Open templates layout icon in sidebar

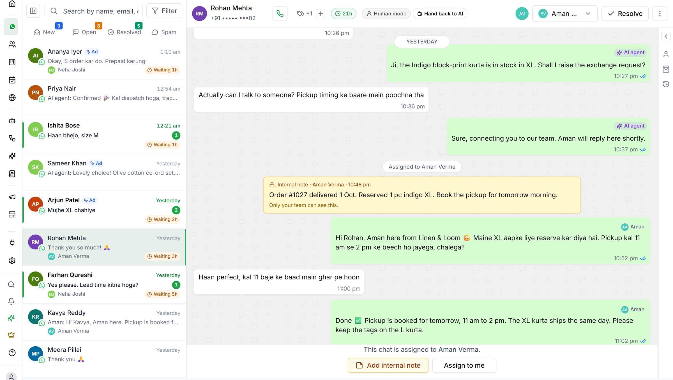12,215
